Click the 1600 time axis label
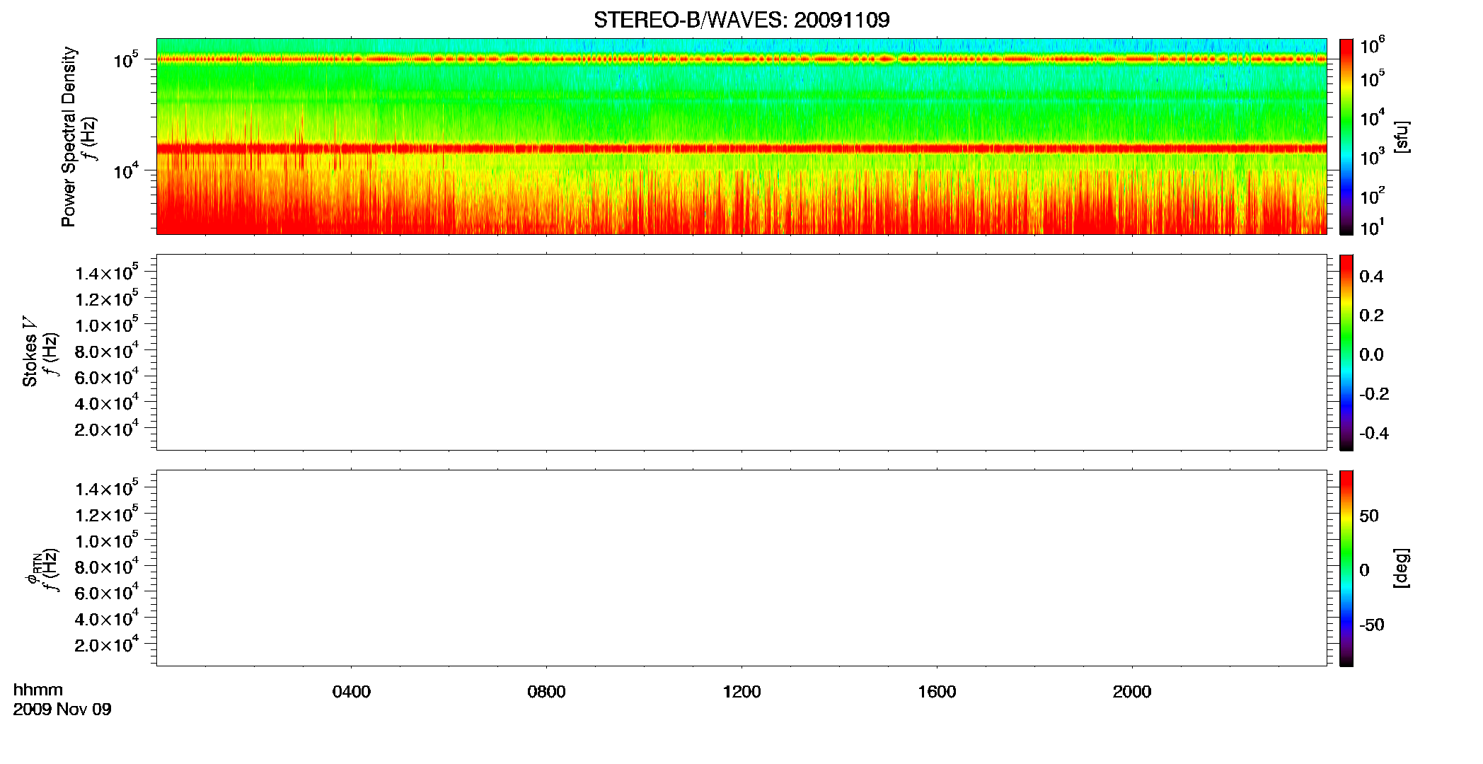 click(x=937, y=692)
